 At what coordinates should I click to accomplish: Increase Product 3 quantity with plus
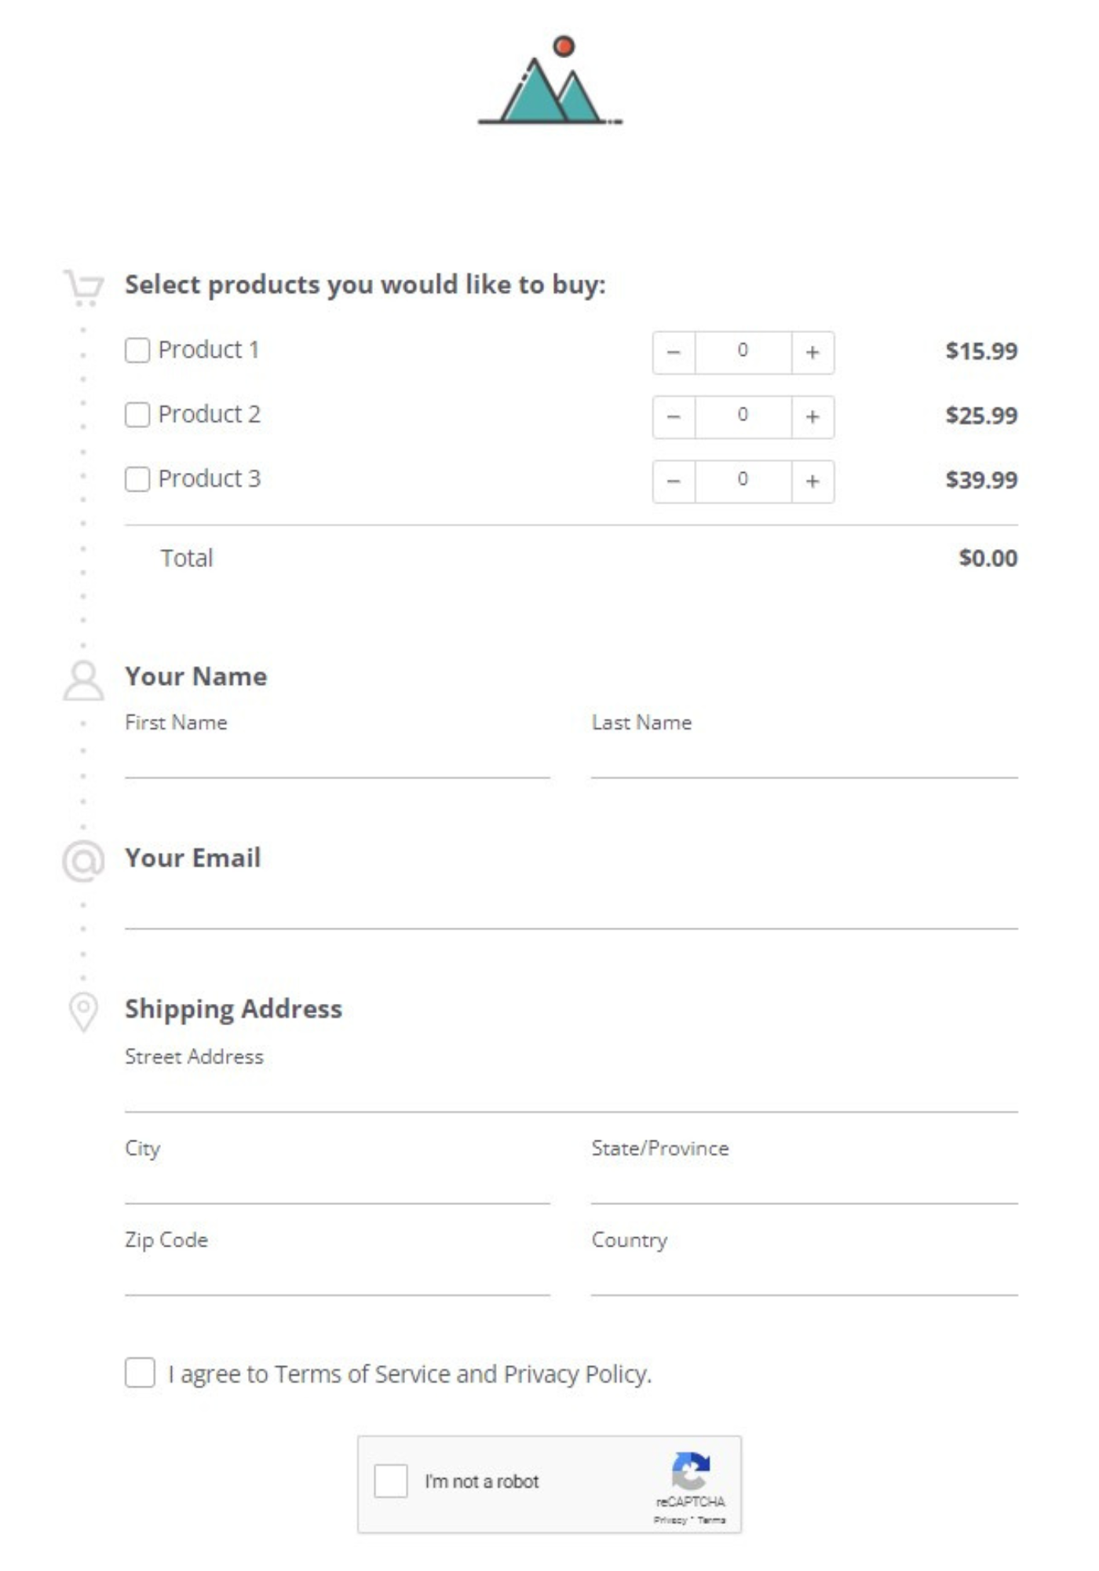(812, 481)
